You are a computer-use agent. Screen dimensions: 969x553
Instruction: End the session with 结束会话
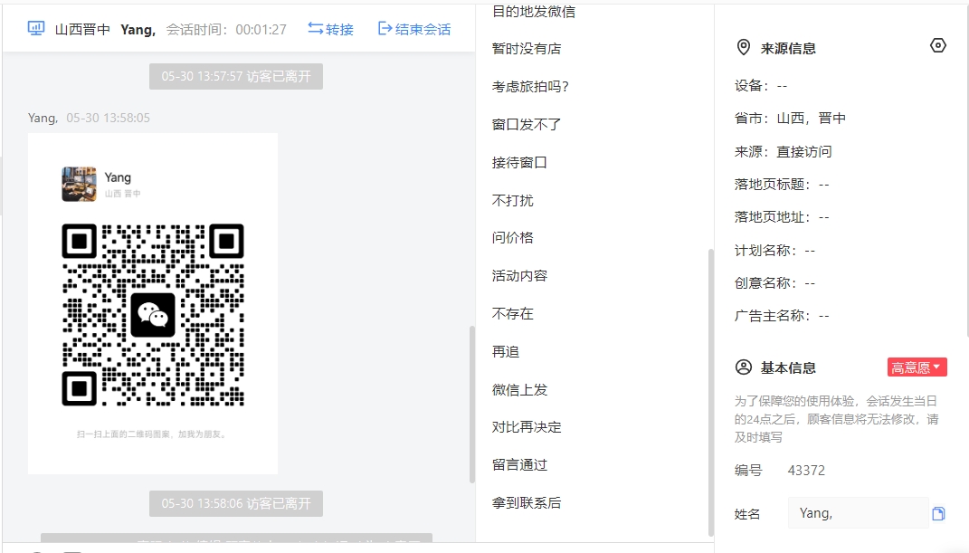click(414, 29)
